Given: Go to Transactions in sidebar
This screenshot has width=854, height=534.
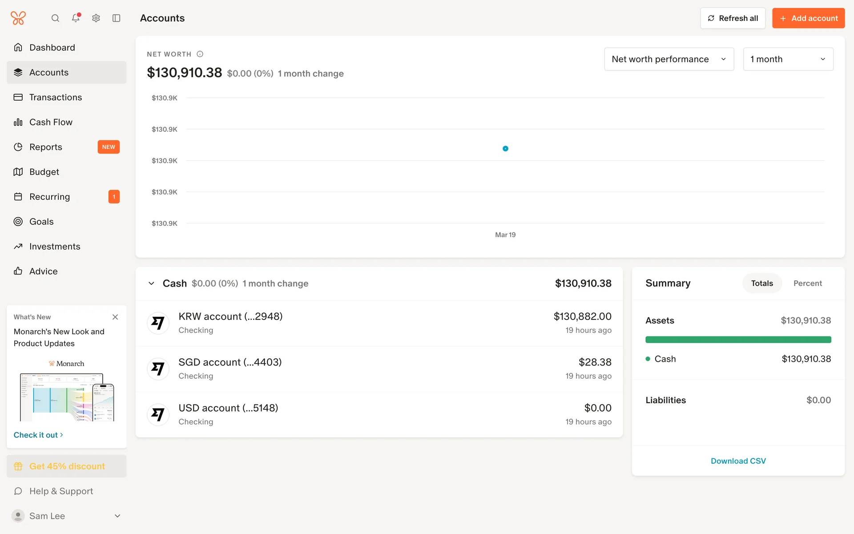Looking at the screenshot, I should click(x=56, y=97).
